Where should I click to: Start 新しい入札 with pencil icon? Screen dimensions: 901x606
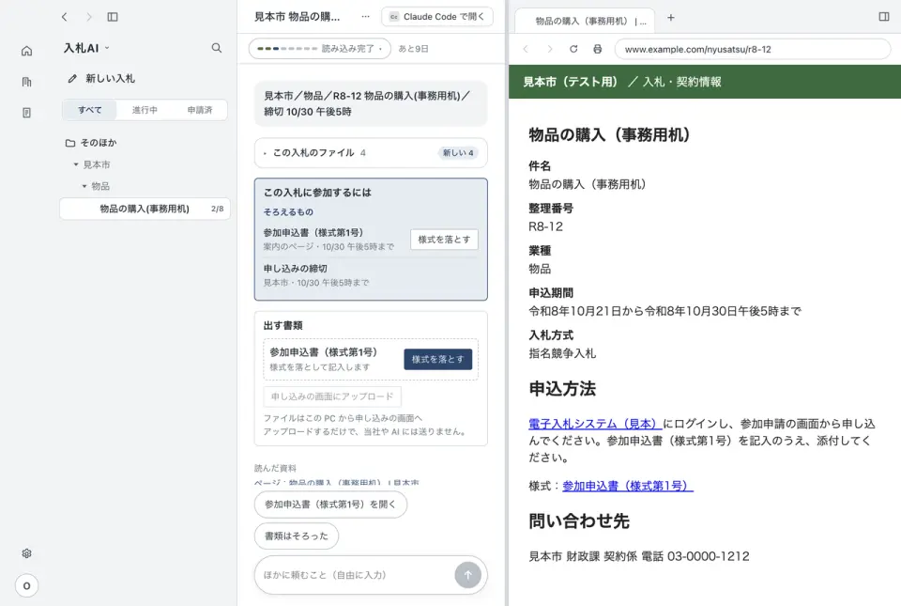point(101,79)
